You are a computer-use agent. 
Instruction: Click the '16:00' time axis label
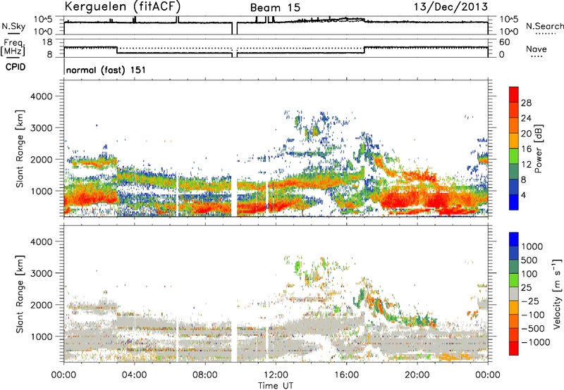(x=346, y=375)
